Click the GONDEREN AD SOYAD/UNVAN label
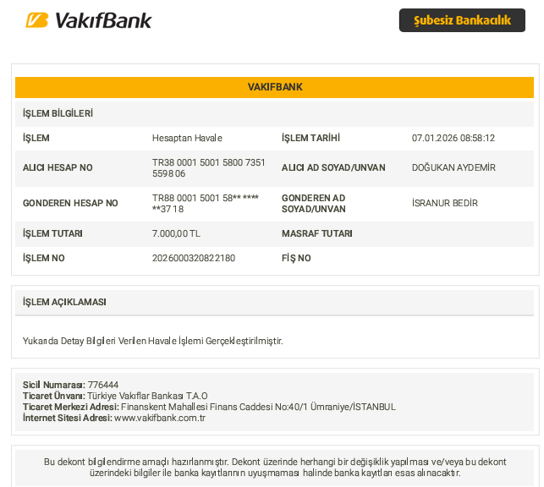The image size is (544, 487). coord(314,204)
